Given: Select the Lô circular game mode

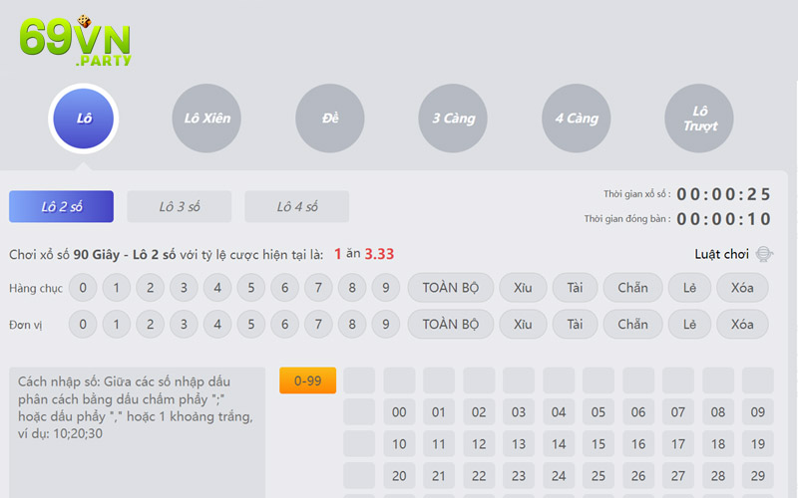Looking at the screenshot, I should (x=84, y=119).
